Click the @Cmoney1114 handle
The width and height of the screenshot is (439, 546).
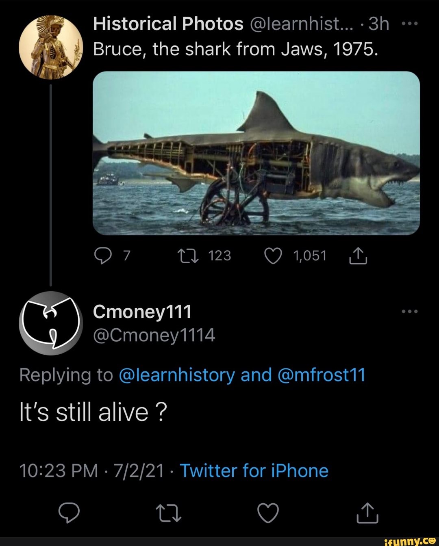(154, 336)
